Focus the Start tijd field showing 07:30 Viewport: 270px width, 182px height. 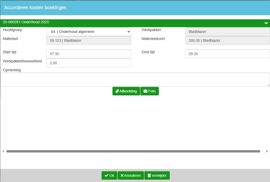[89, 54]
